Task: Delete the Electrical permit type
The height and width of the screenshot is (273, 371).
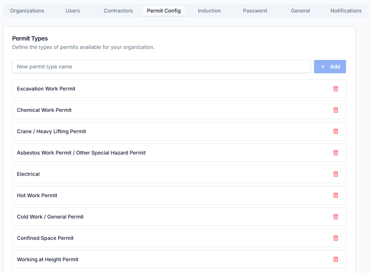Action: 335,174
